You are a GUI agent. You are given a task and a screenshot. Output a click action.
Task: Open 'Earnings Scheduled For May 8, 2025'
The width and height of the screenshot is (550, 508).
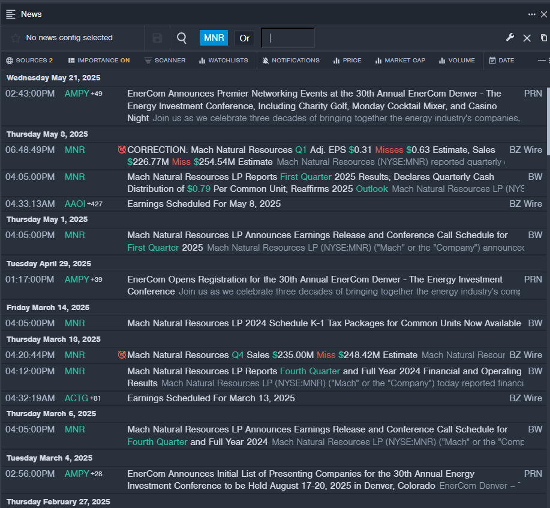(204, 204)
